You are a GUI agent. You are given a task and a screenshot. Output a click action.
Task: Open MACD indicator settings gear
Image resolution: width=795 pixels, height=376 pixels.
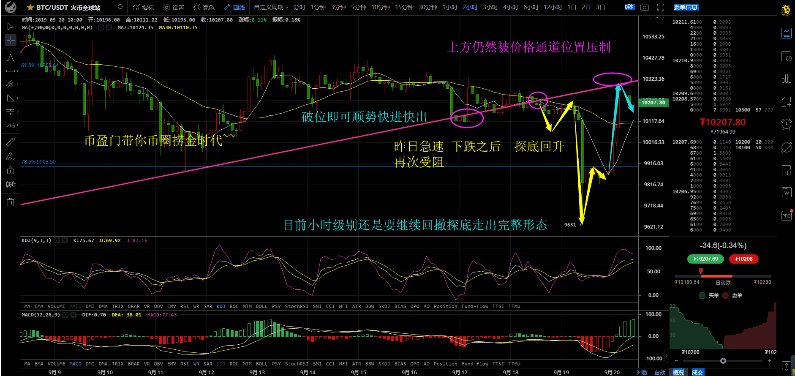click(66, 315)
